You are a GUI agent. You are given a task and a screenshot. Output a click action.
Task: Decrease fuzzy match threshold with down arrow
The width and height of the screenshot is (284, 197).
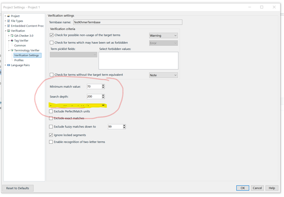[x=124, y=128]
